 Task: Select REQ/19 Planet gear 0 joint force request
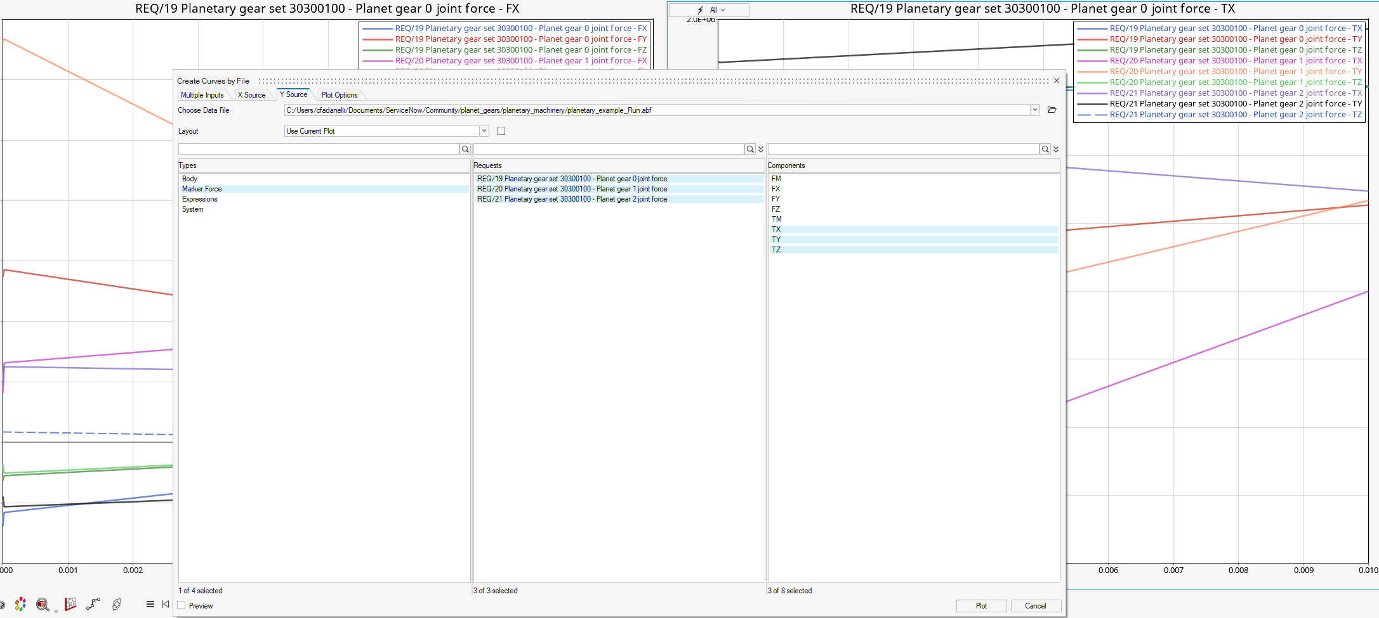(619, 179)
